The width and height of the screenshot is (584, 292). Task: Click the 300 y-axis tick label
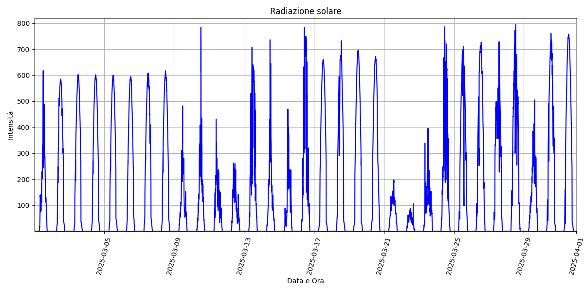coord(24,153)
